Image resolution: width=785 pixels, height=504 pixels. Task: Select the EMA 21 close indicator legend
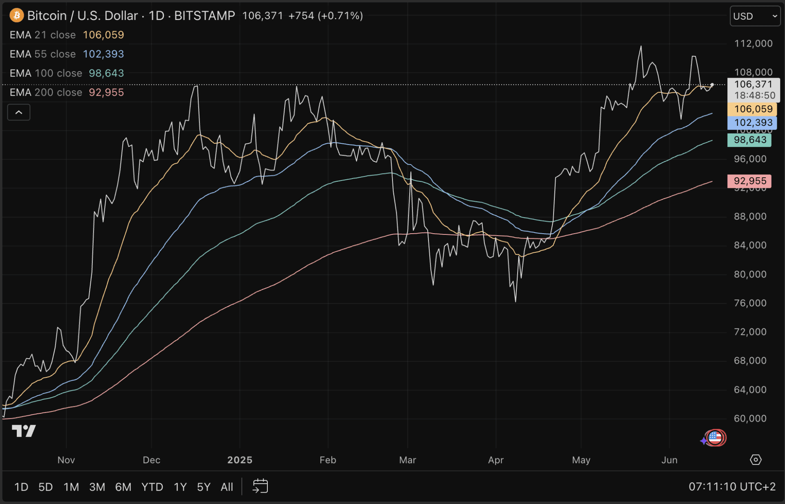[43, 35]
